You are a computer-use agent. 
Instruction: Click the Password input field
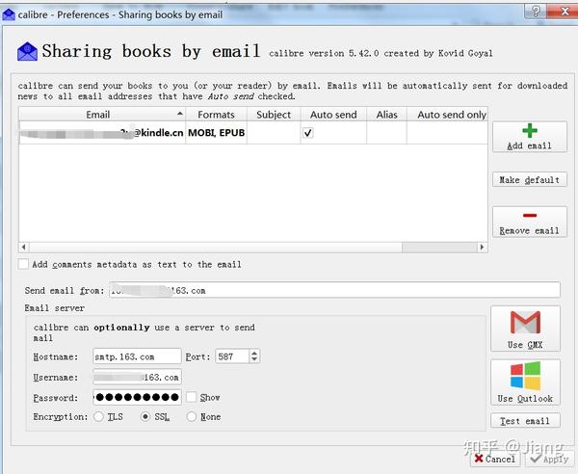click(137, 397)
